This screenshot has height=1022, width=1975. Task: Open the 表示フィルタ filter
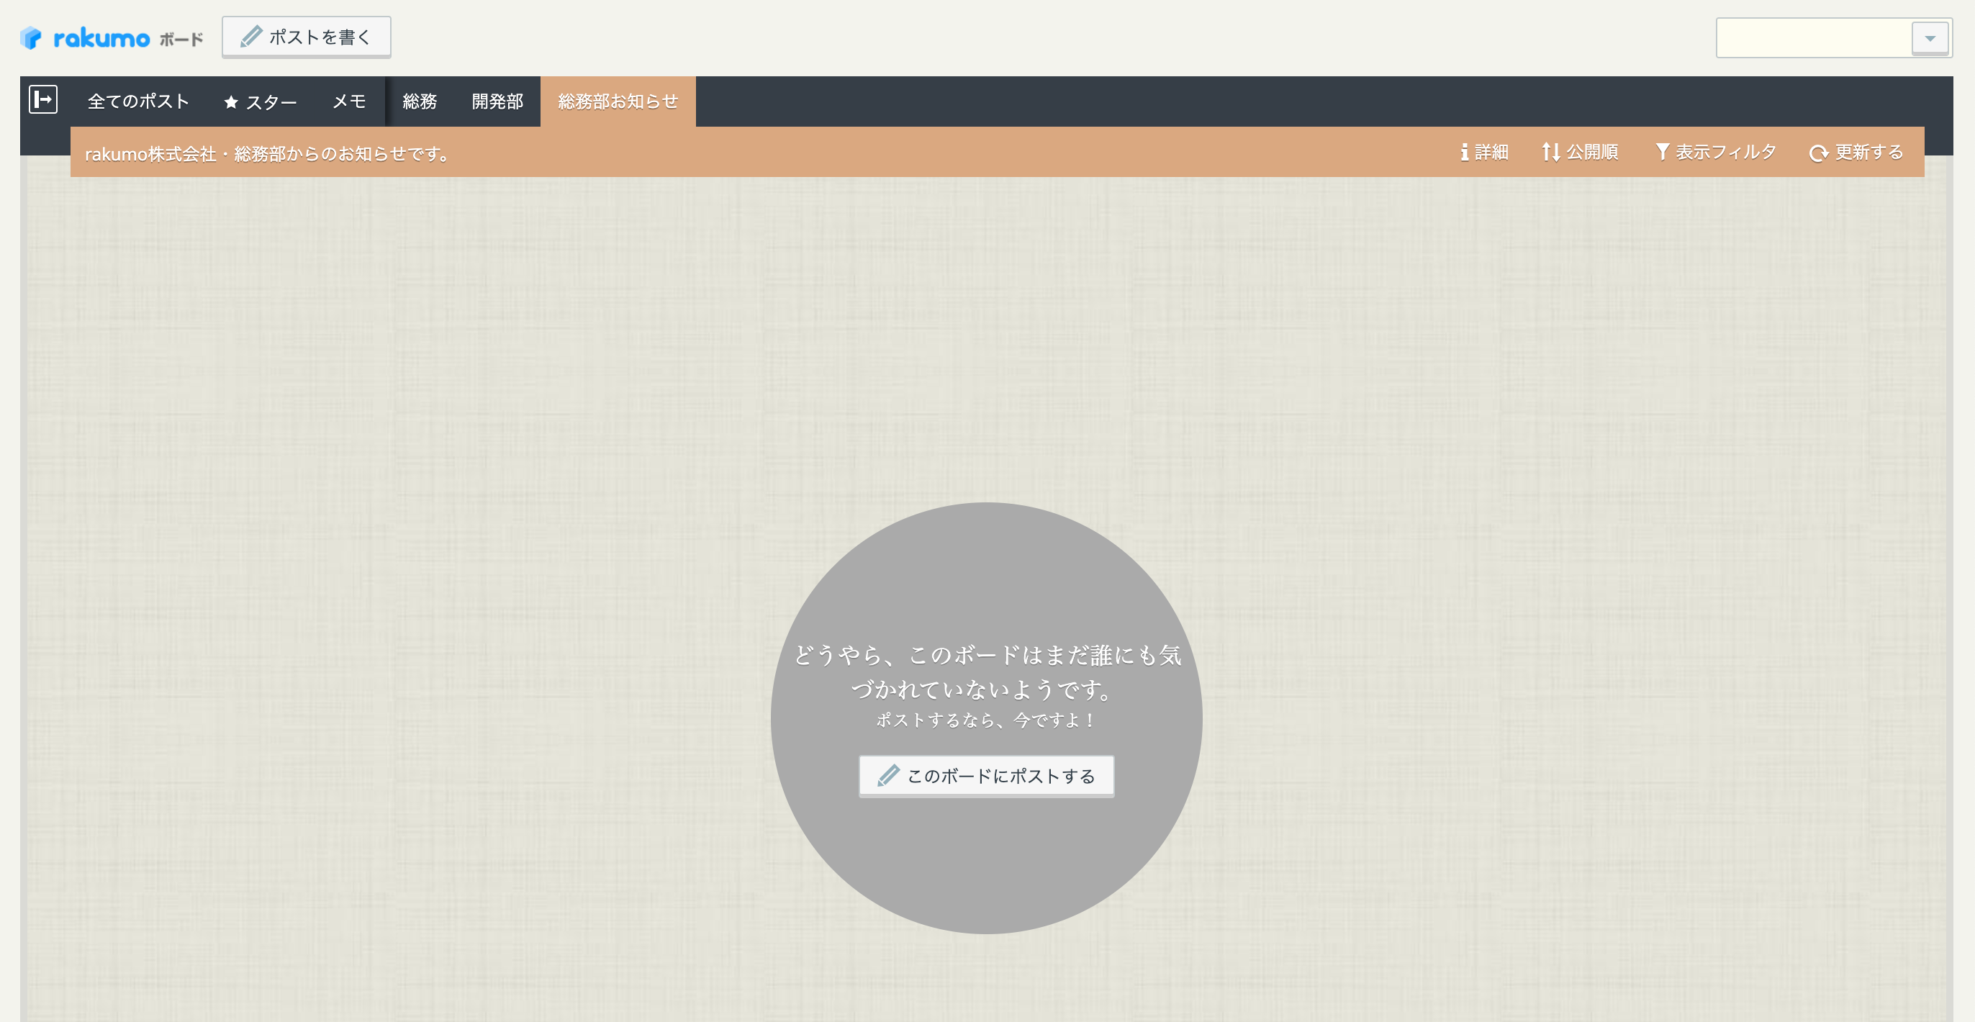pos(1715,153)
